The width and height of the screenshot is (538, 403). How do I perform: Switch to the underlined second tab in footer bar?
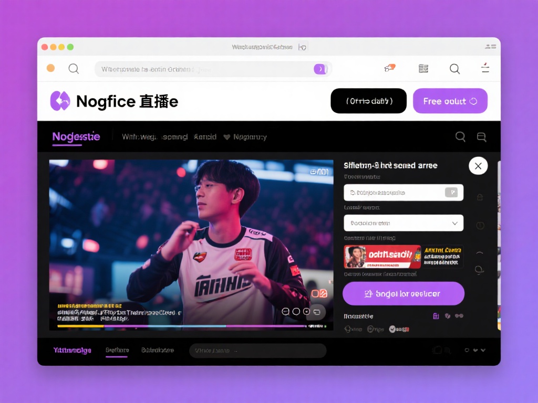pos(117,350)
